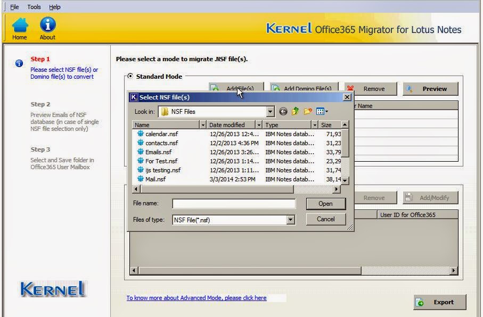Expand the Look in folder dropdown
483x317 pixels.
270,111
